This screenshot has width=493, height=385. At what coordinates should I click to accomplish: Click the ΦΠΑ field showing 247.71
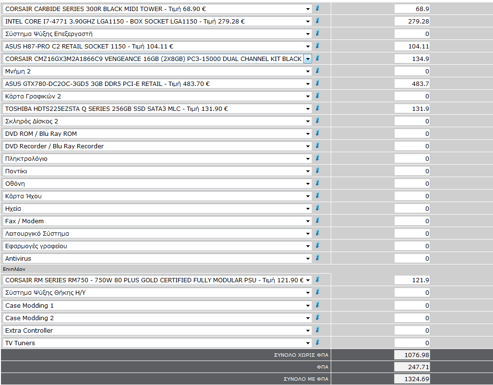412,367
